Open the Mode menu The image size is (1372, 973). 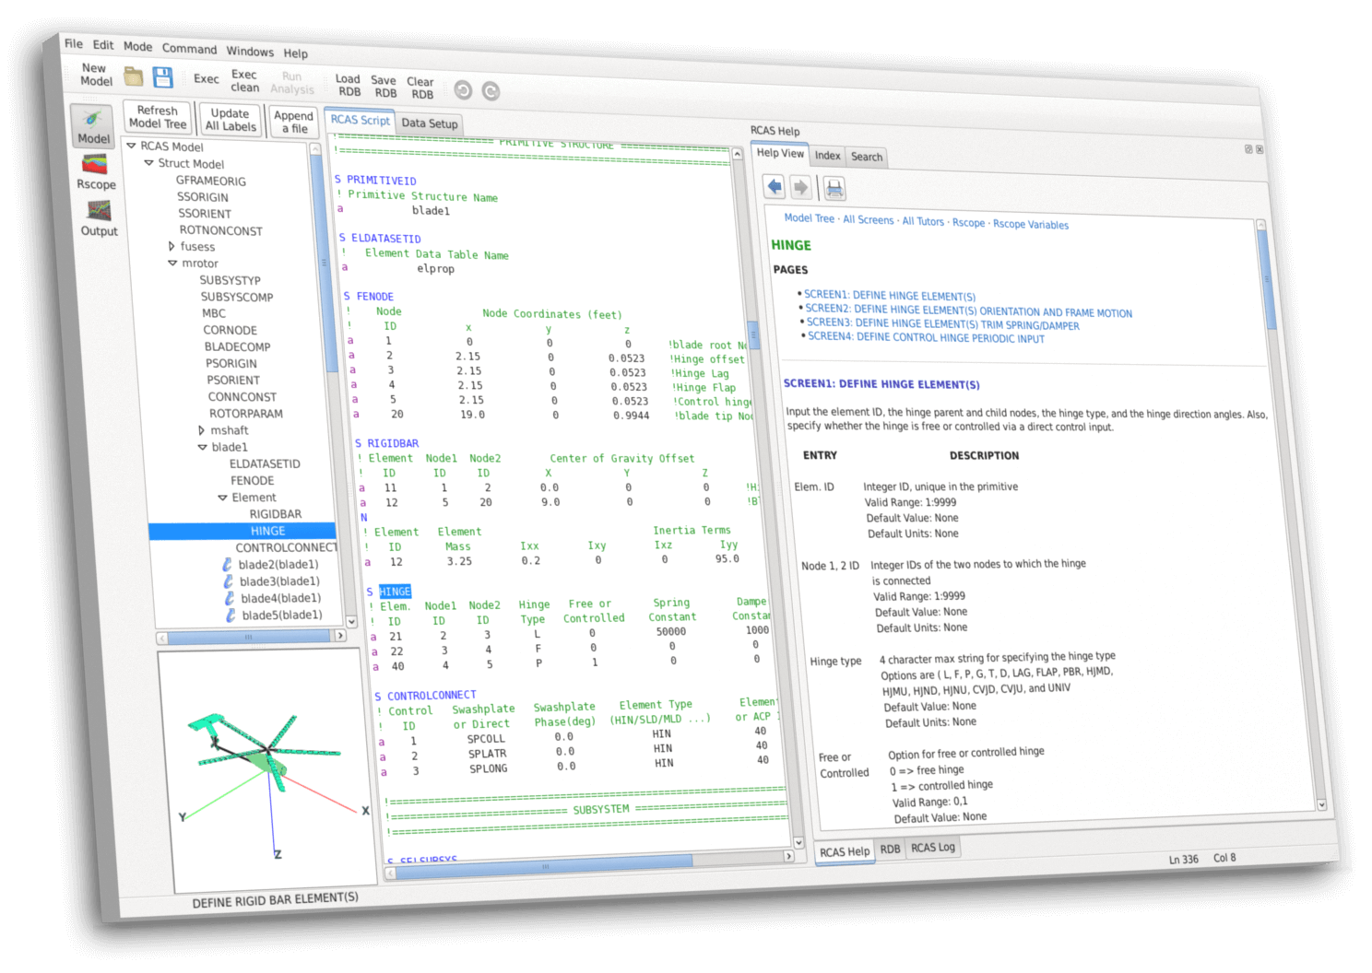(138, 46)
